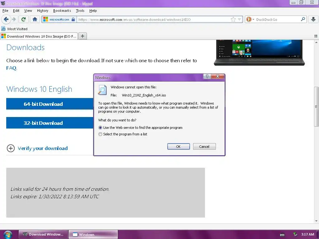Open the Most Visited bookmarks folder
This screenshot has height=239, width=319.
[x=14, y=29]
